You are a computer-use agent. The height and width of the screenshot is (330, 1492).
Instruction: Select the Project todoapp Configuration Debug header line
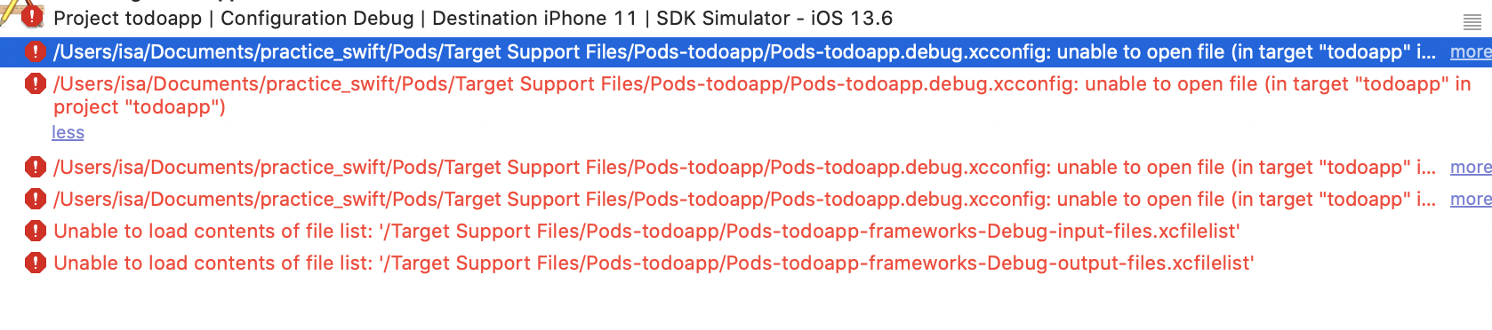(473, 18)
